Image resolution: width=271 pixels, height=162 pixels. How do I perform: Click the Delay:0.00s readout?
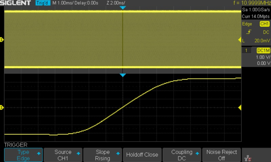click(86, 3)
